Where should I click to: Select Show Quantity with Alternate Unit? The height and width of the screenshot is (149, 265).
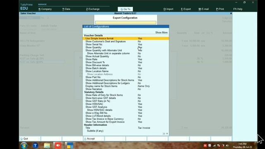(x=126, y=50)
